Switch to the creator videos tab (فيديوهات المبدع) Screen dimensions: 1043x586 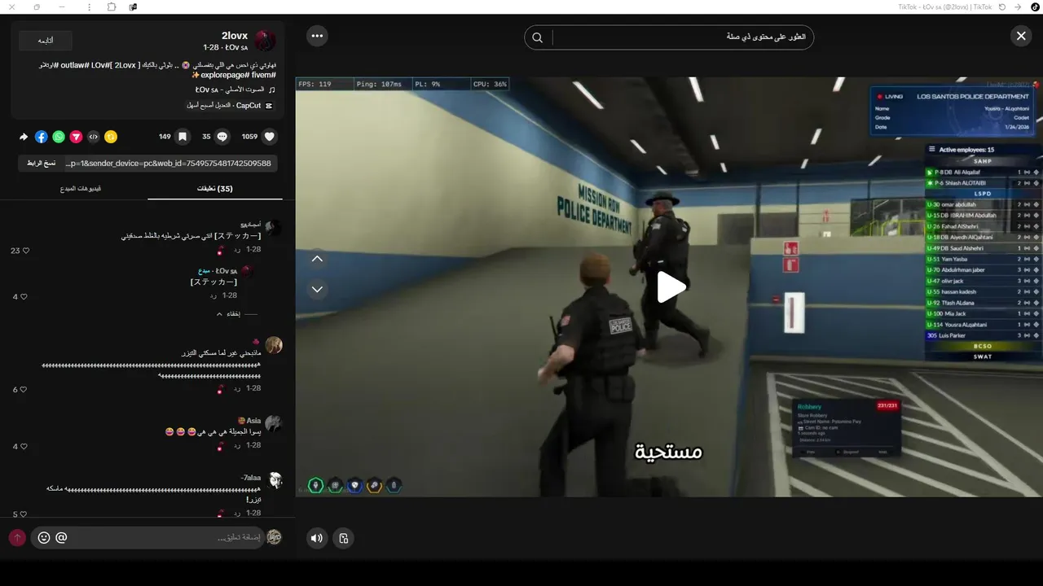[81, 189]
